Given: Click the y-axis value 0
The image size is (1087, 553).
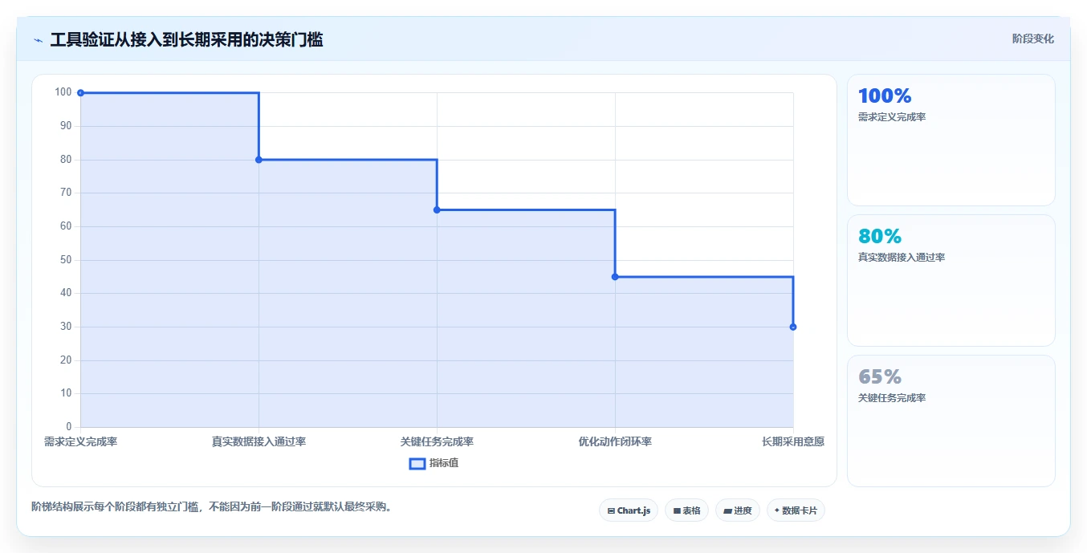Looking at the screenshot, I should 69,427.
